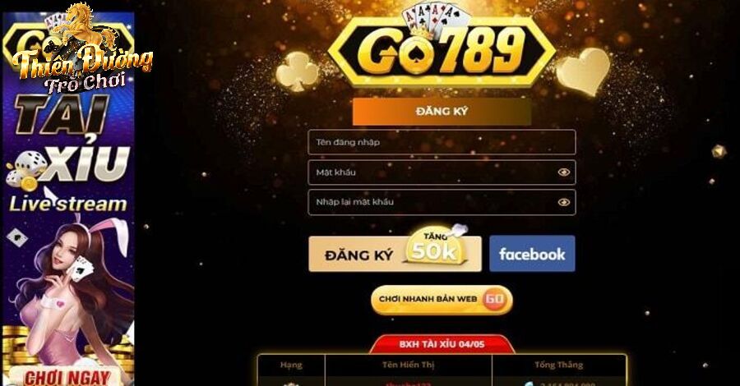
Task: Show password in Nhập lại mật khẩu field
Action: [563, 202]
